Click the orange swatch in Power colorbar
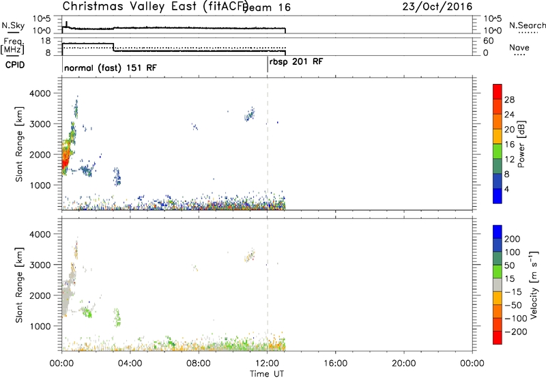 [498, 121]
